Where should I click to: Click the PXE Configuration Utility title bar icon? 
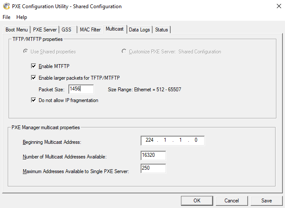(6, 6)
